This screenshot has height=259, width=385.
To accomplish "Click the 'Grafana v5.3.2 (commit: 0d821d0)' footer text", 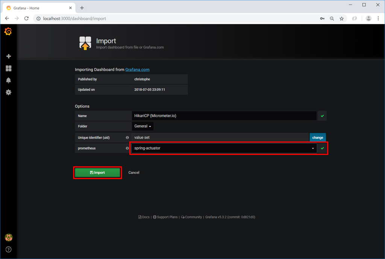I will click(x=230, y=217).
